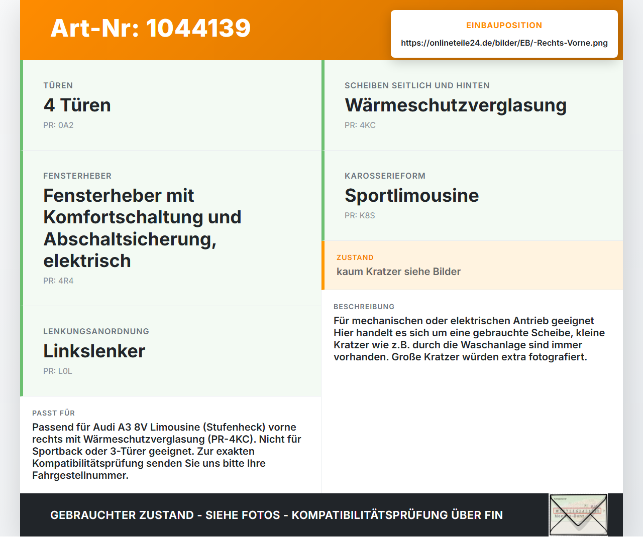Click the Audi A3 8V compatibility paragraph

pos(167,451)
